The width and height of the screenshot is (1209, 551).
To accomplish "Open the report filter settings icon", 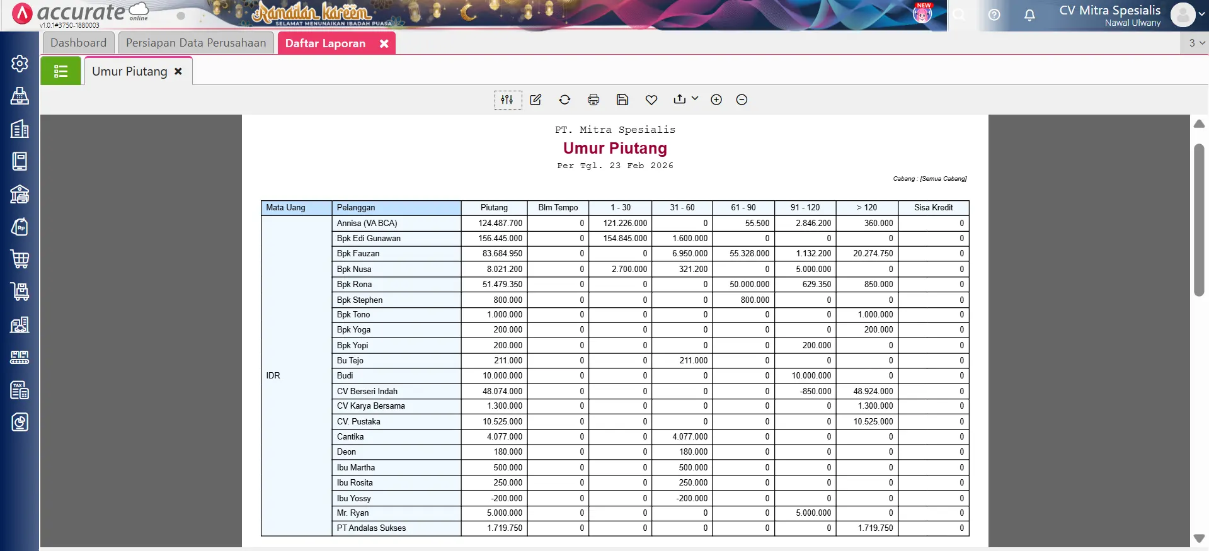I will click(x=507, y=99).
